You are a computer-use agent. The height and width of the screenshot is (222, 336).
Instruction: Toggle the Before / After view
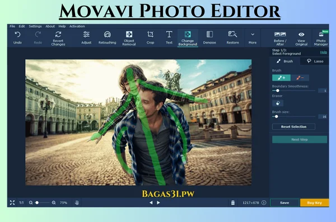pos(280,39)
